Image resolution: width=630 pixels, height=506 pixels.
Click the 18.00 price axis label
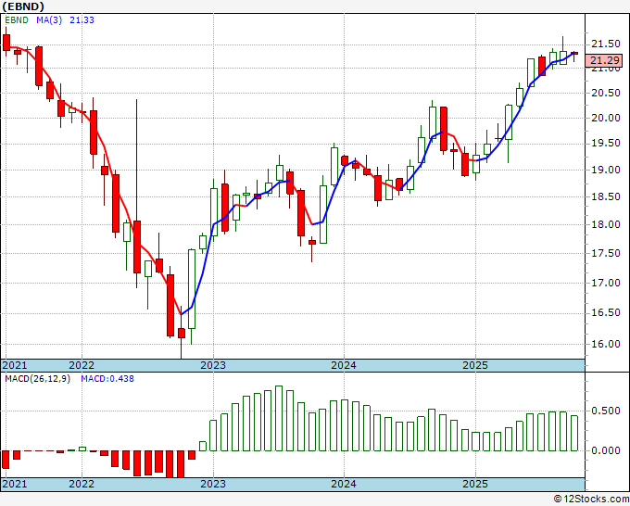click(x=606, y=224)
